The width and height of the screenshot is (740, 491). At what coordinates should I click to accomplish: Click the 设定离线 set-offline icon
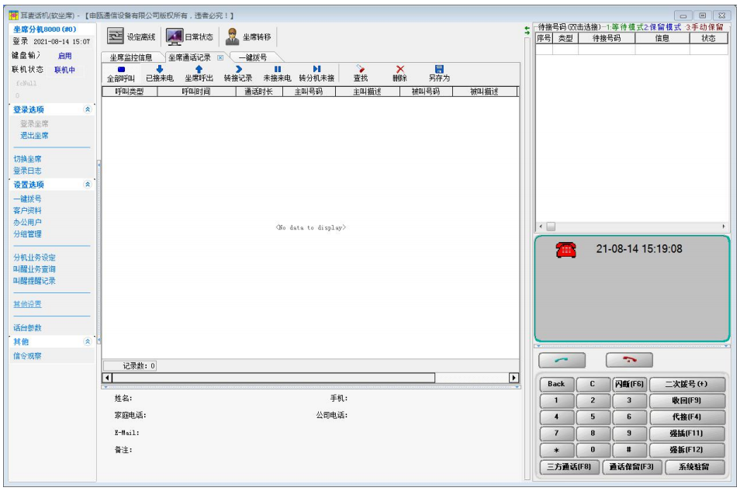pyautogui.click(x=116, y=36)
